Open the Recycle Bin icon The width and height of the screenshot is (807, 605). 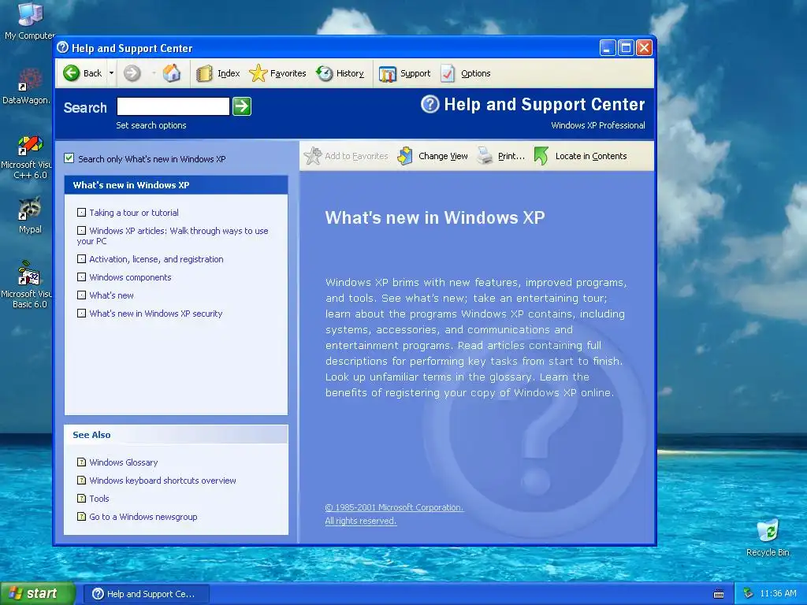[768, 537]
